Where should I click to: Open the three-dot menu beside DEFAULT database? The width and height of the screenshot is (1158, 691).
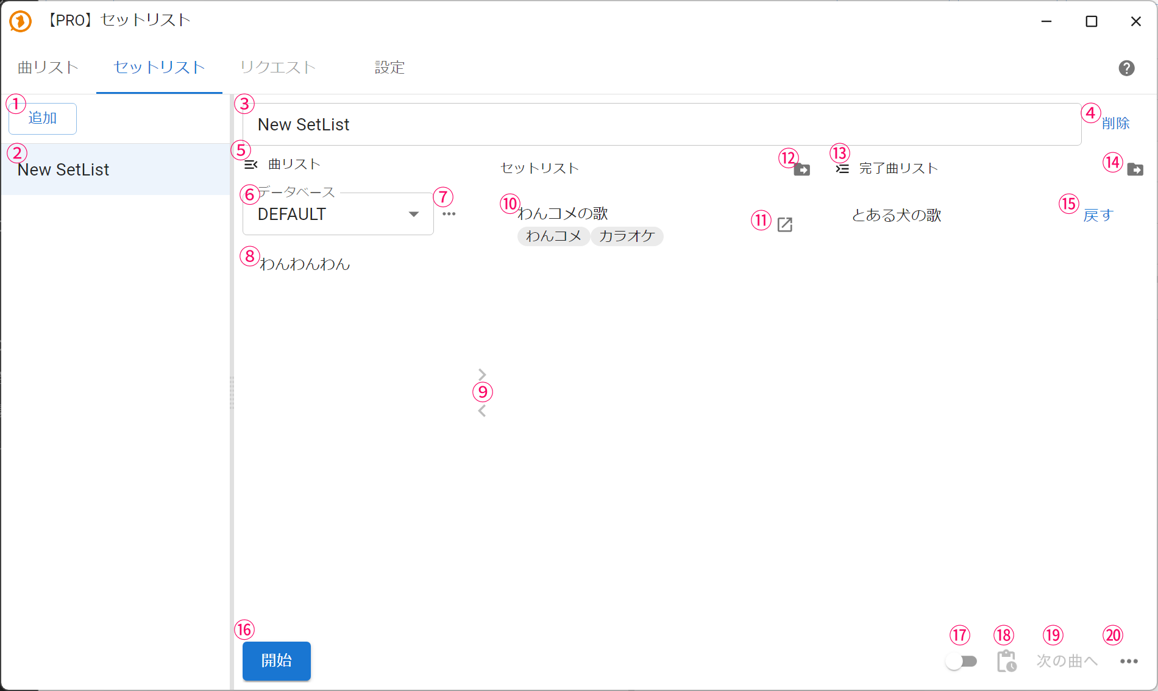(x=449, y=214)
